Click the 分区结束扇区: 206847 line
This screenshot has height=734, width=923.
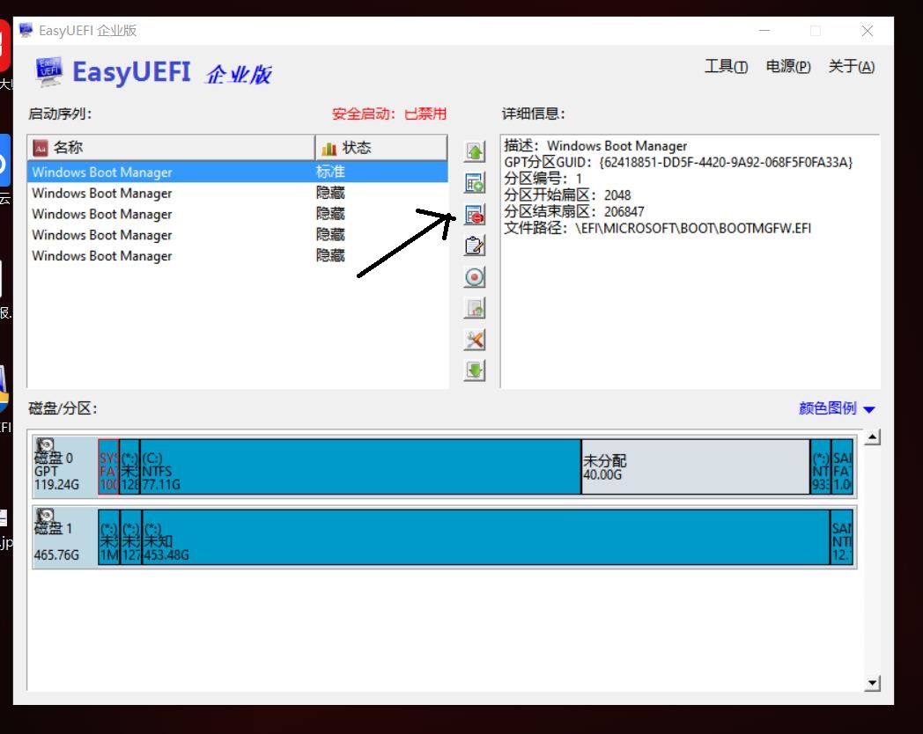tap(574, 212)
